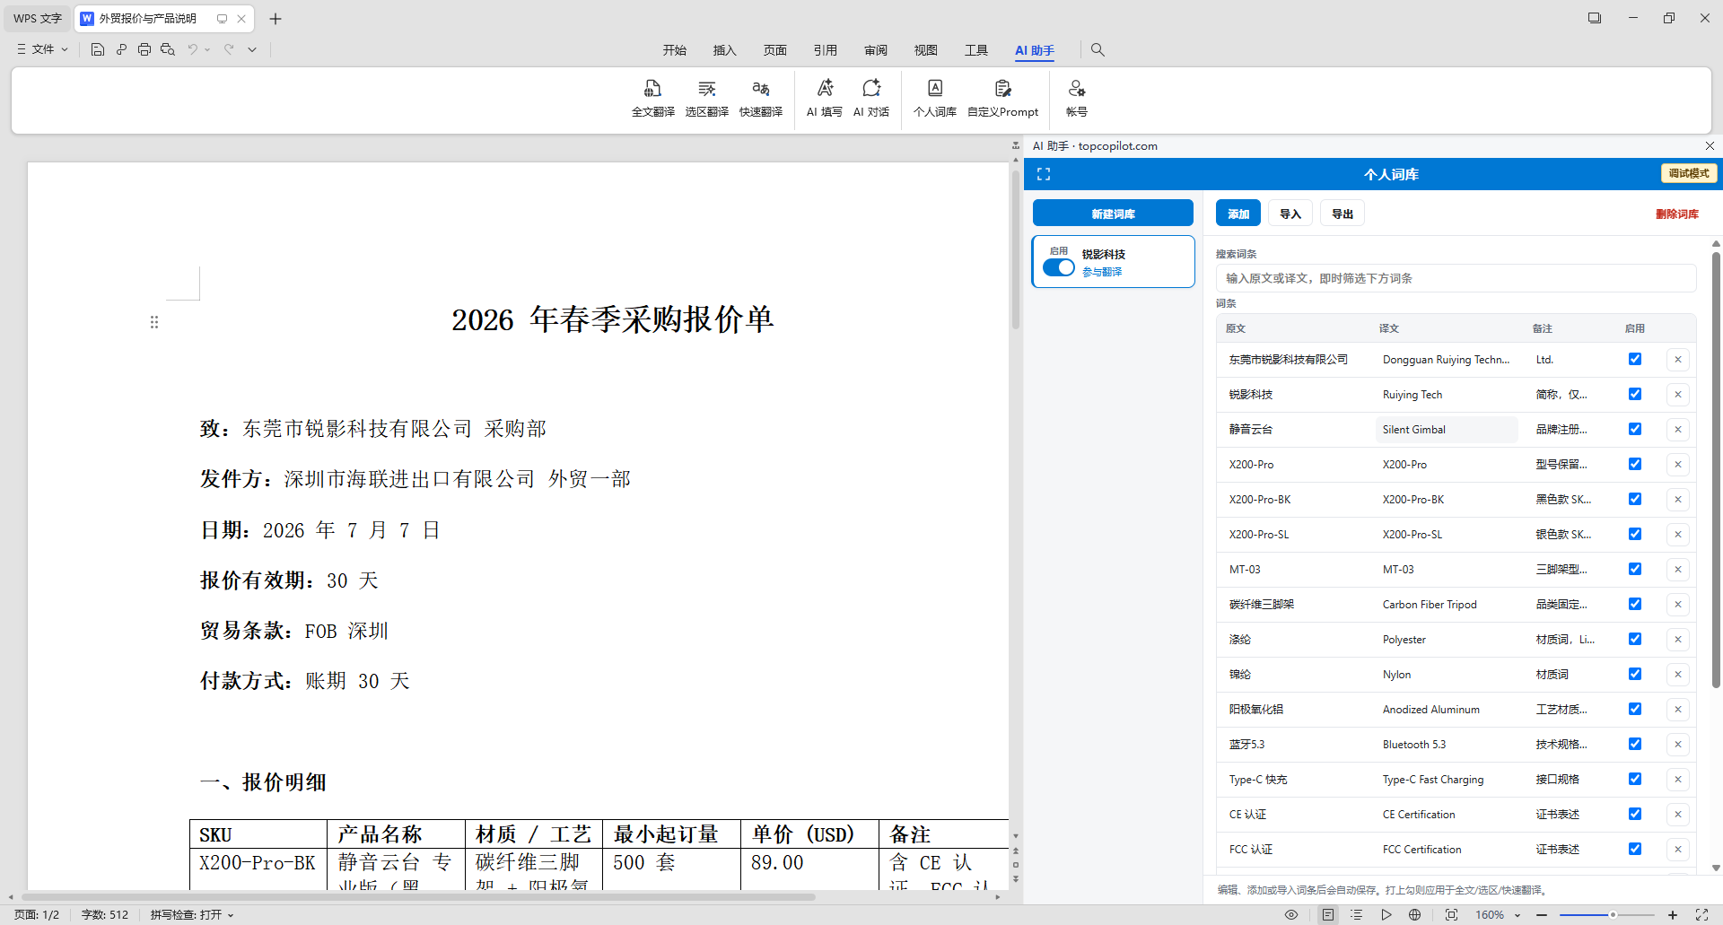Viewport: 1723px width, 925px height.
Task: Go to the 页面 ribbon tab
Action: [x=775, y=50]
